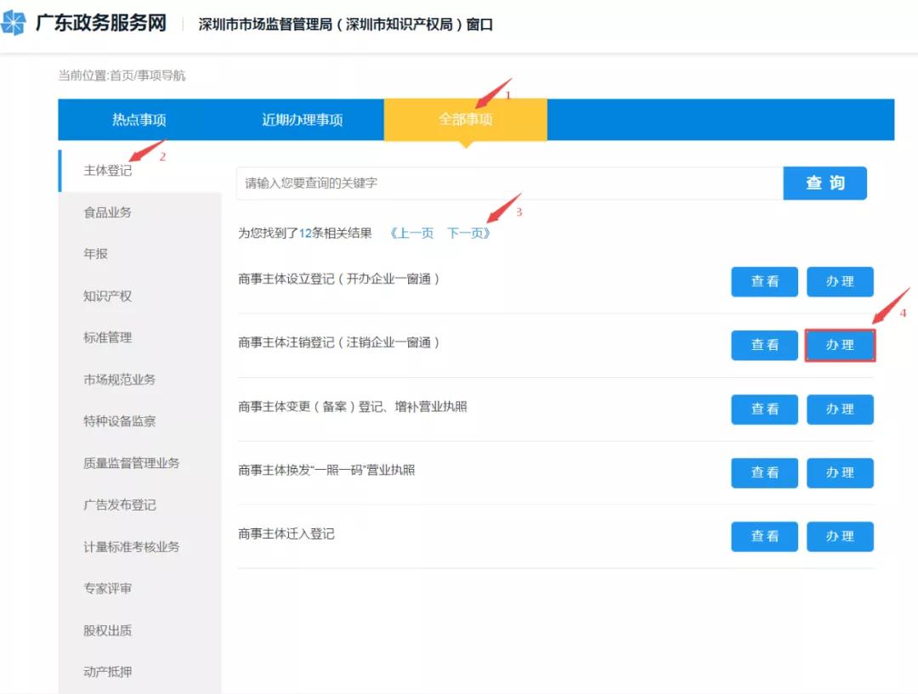
Task: Click 办理 for 商事主体迁入登记
Action: tap(840, 537)
